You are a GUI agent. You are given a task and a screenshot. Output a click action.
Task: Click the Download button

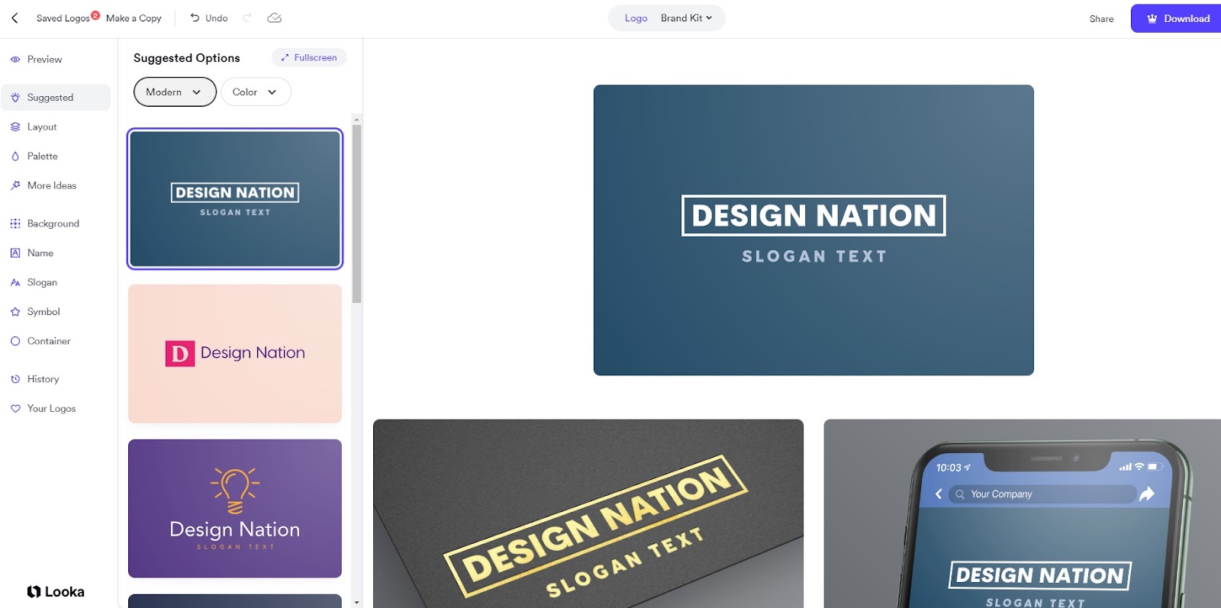1176,18
